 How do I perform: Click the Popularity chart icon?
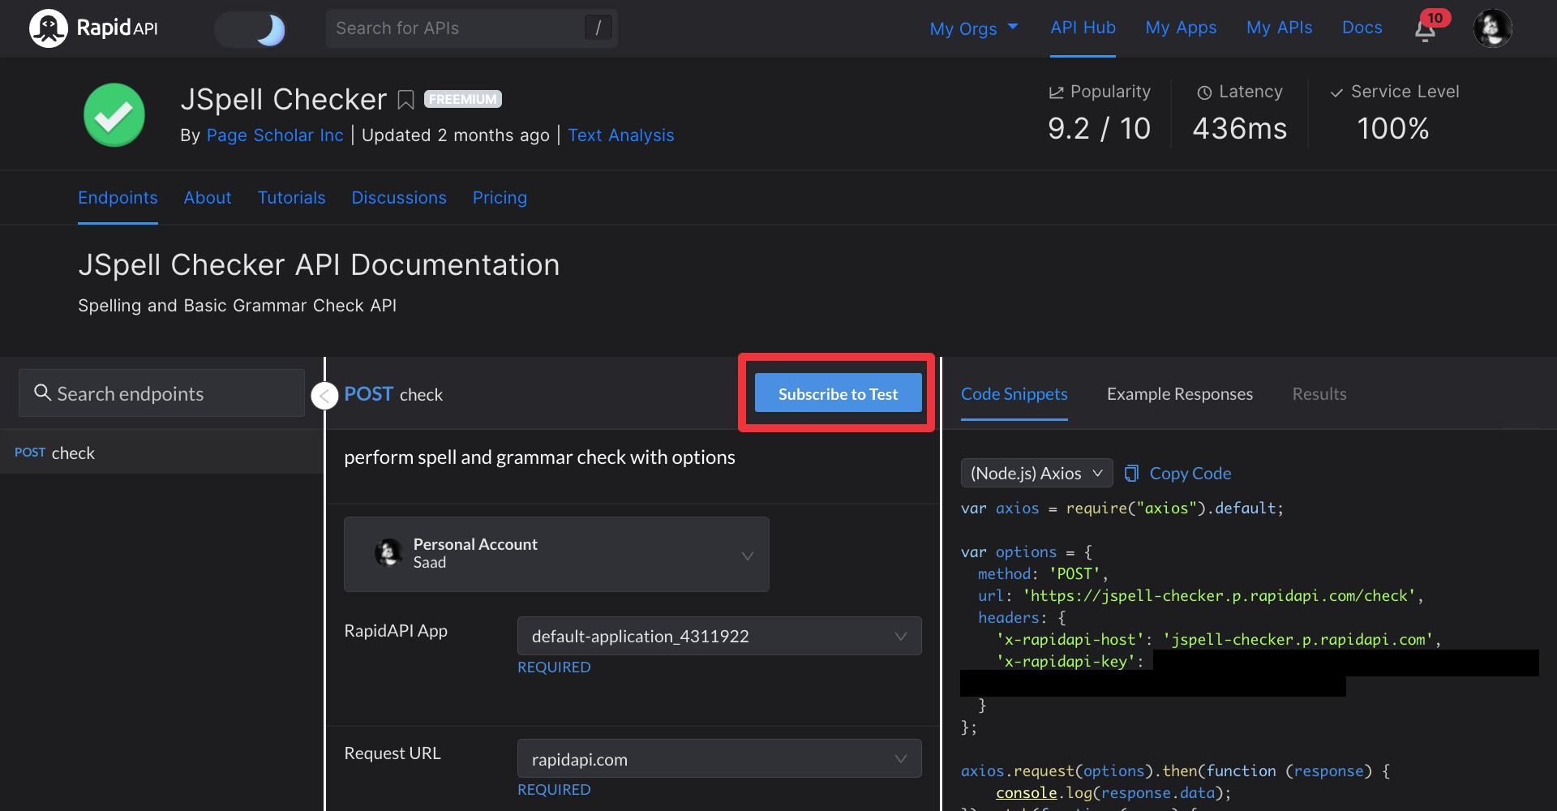(1056, 92)
